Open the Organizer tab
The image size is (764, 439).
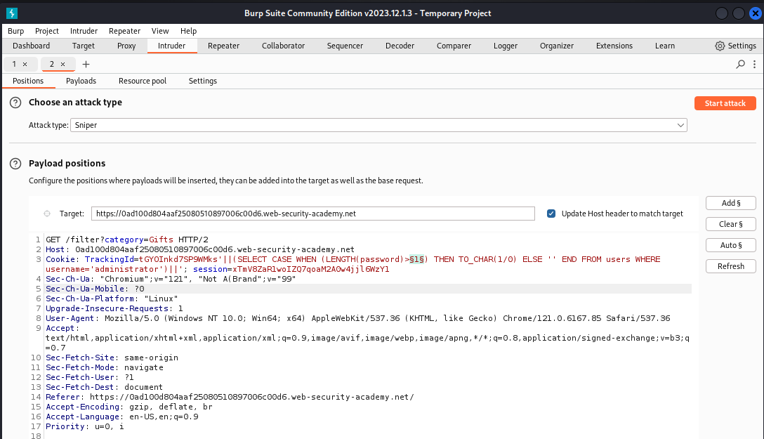(x=556, y=46)
